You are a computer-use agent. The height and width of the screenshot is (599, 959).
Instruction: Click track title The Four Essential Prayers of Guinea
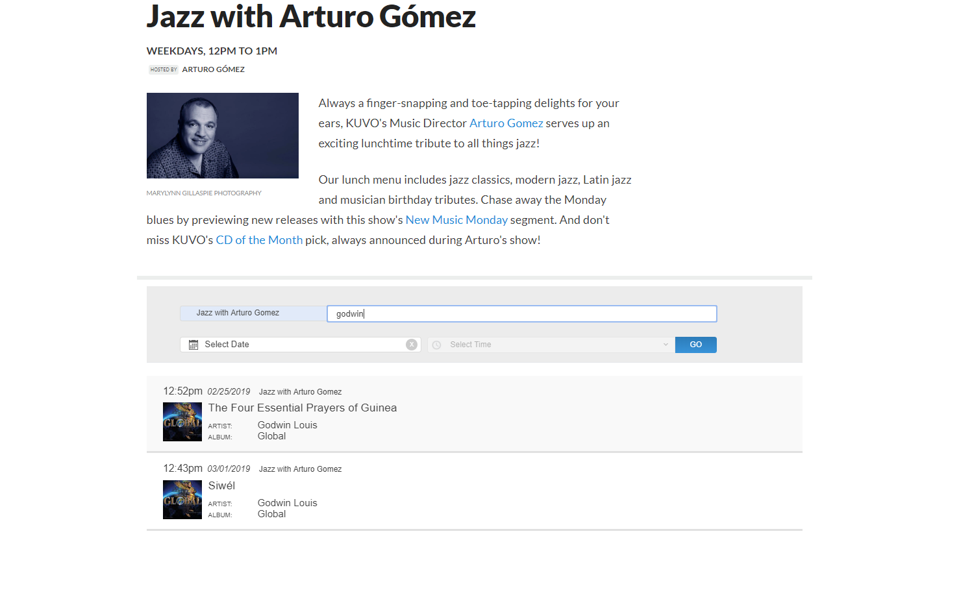coord(303,408)
